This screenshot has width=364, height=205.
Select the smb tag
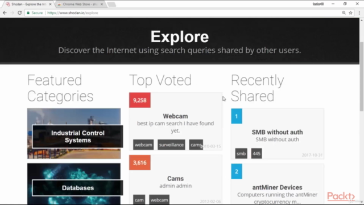pyautogui.click(x=241, y=153)
